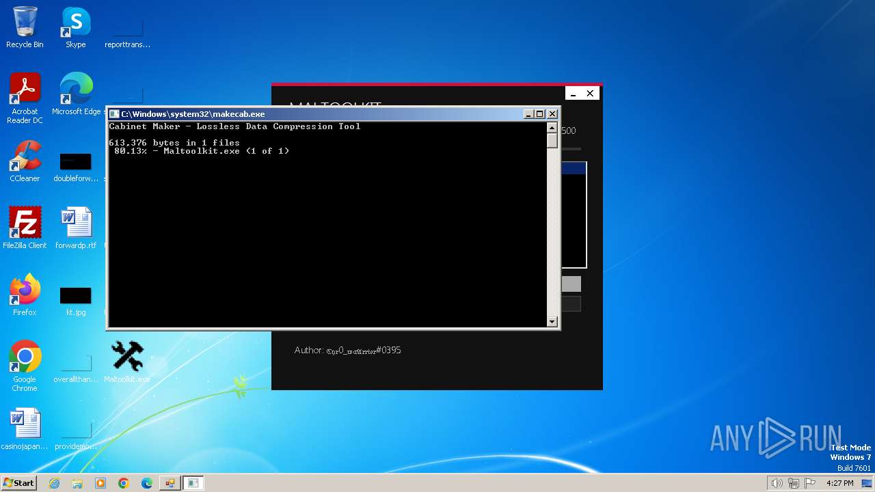875x492 pixels.
Task: Open the volume control in the system tray
Action: [x=777, y=483]
